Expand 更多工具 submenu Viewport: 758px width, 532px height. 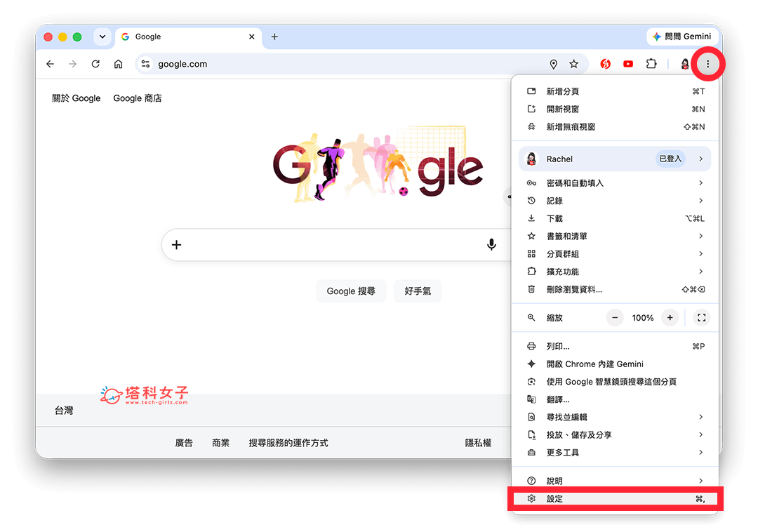point(615,452)
